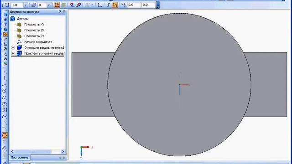Toggle the highlighted parametric mode button

pyautogui.click(x=115, y=5)
